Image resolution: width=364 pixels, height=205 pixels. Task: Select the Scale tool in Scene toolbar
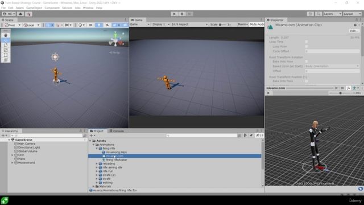click(6, 50)
